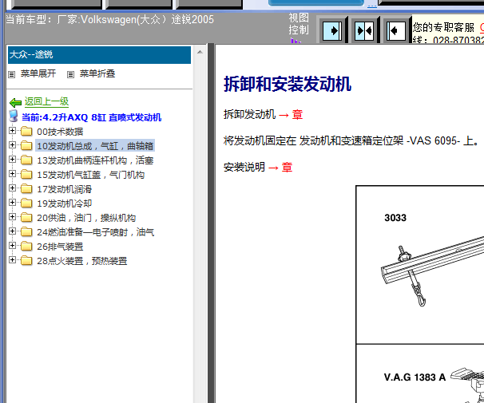Click the 拆卸和安装发动机 page title
The image size is (484, 403).
coord(288,84)
